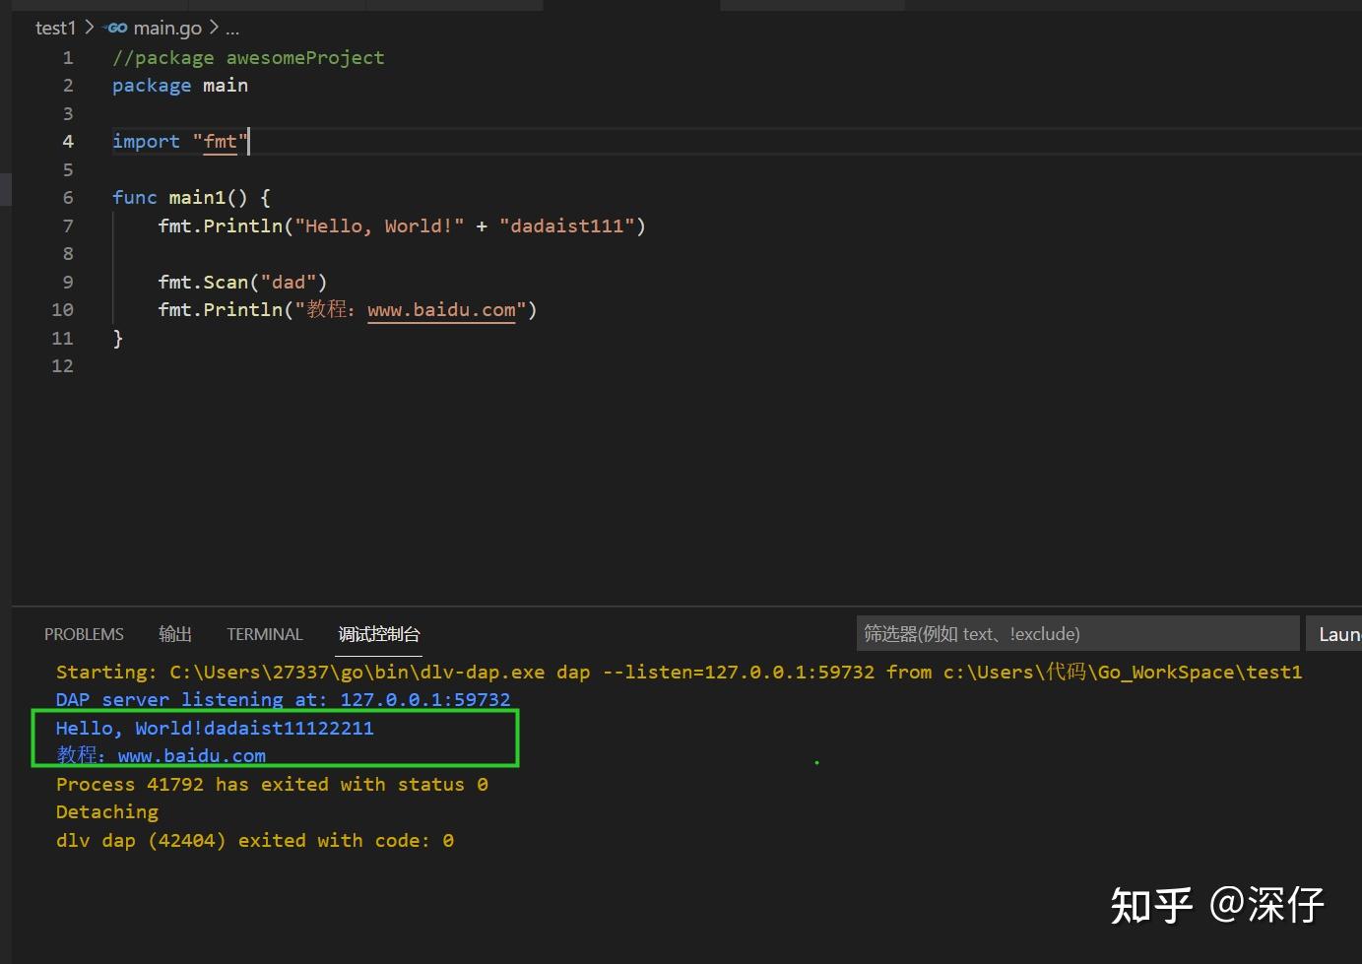1362x964 pixels.
Task: Select "test1" in the breadcrumb bar
Action: [x=55, y=28]
